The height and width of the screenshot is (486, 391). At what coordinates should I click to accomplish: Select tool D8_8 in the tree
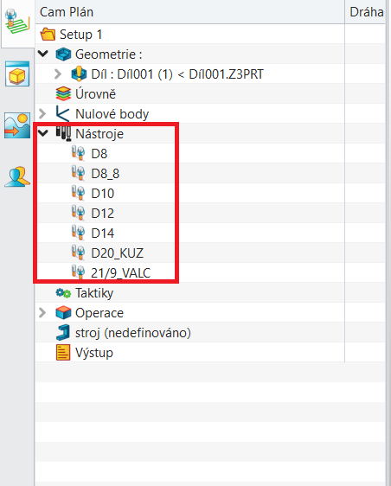coord(106,174)
